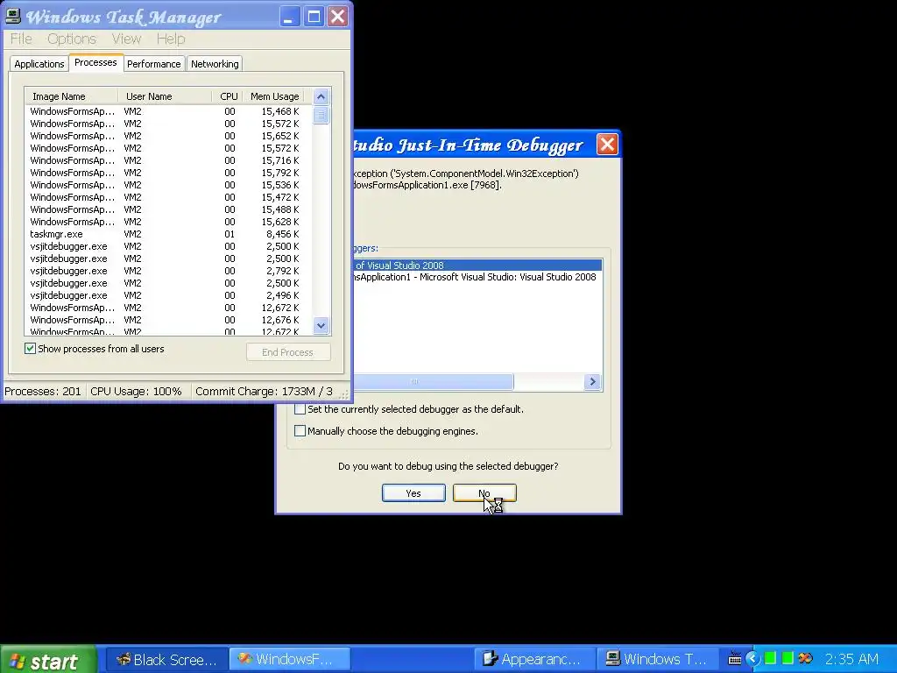
Task: Click the process list scroll up arrow
Action: 321,96
